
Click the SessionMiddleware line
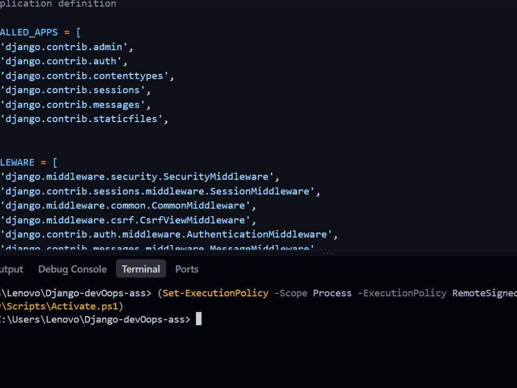point(160,191)
